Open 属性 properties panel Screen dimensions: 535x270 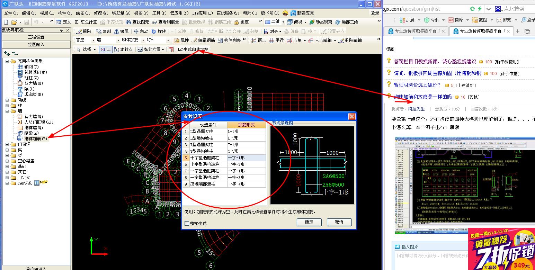pyautogui.click(x=181, y=40)
